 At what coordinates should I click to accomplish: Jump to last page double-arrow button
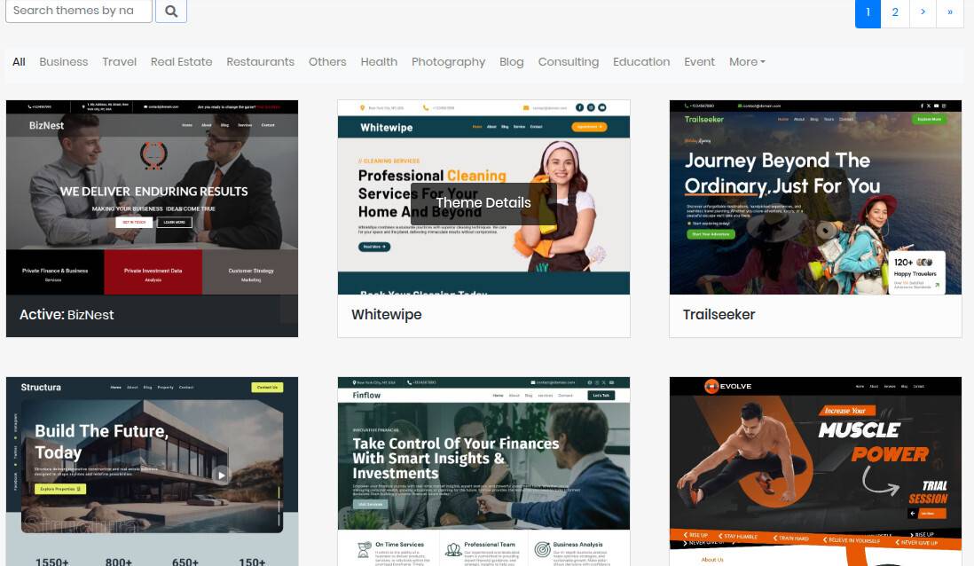[x=949, y=12]
